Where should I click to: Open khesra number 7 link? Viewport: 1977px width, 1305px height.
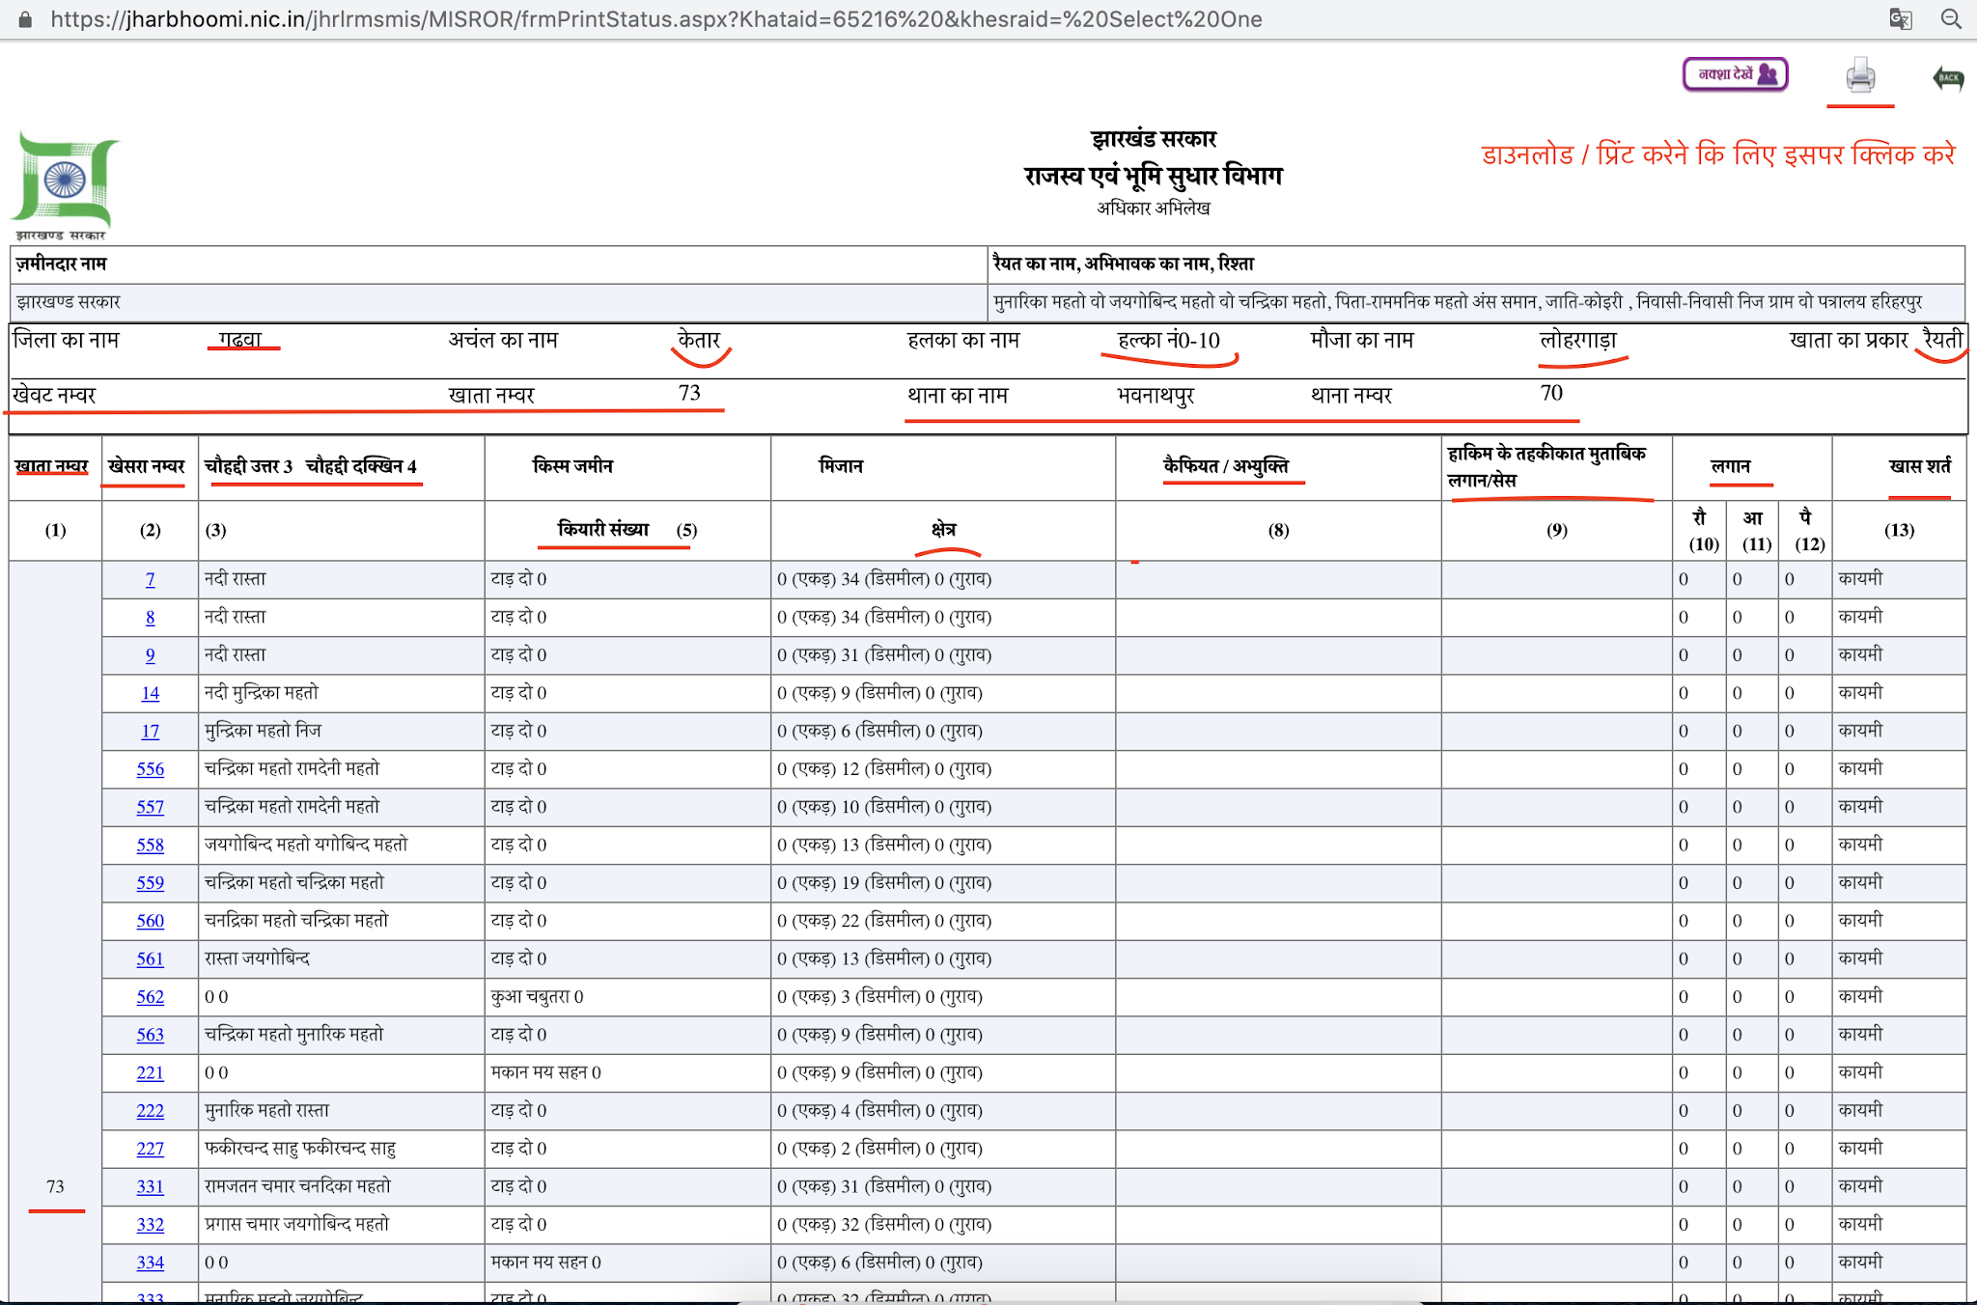pos(150,579)
